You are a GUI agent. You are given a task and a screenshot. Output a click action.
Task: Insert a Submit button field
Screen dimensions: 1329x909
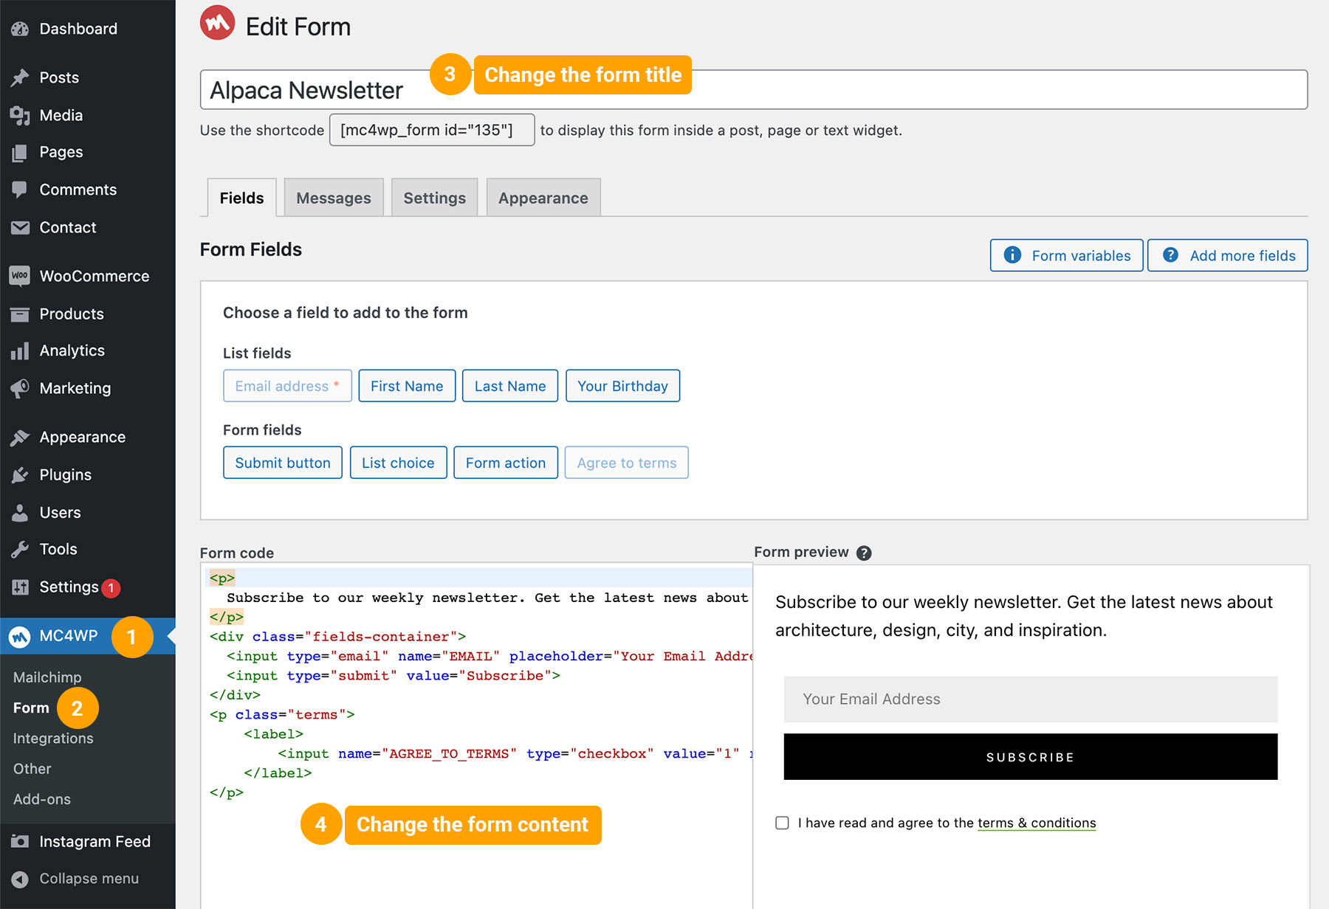[x=282, y=463]
